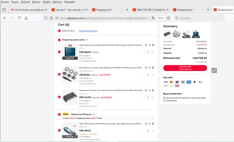The height and width of the screenshot is (142, 234).
Task: Find similar items for the Portable SSD
Action: pyautogui.click(x=146, y=45)
